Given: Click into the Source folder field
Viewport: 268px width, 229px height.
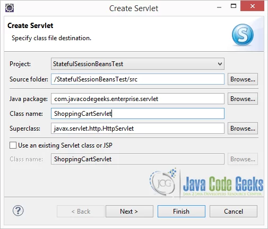Looking at the screenshot, I should pyautogui.click(x=137, y=79).
